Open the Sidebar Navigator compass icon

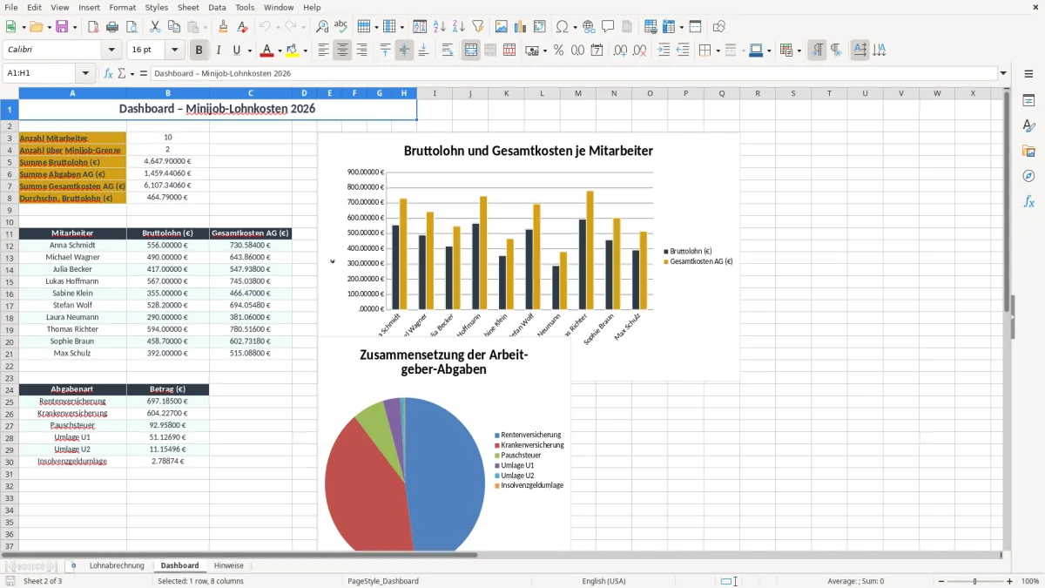1028,176
